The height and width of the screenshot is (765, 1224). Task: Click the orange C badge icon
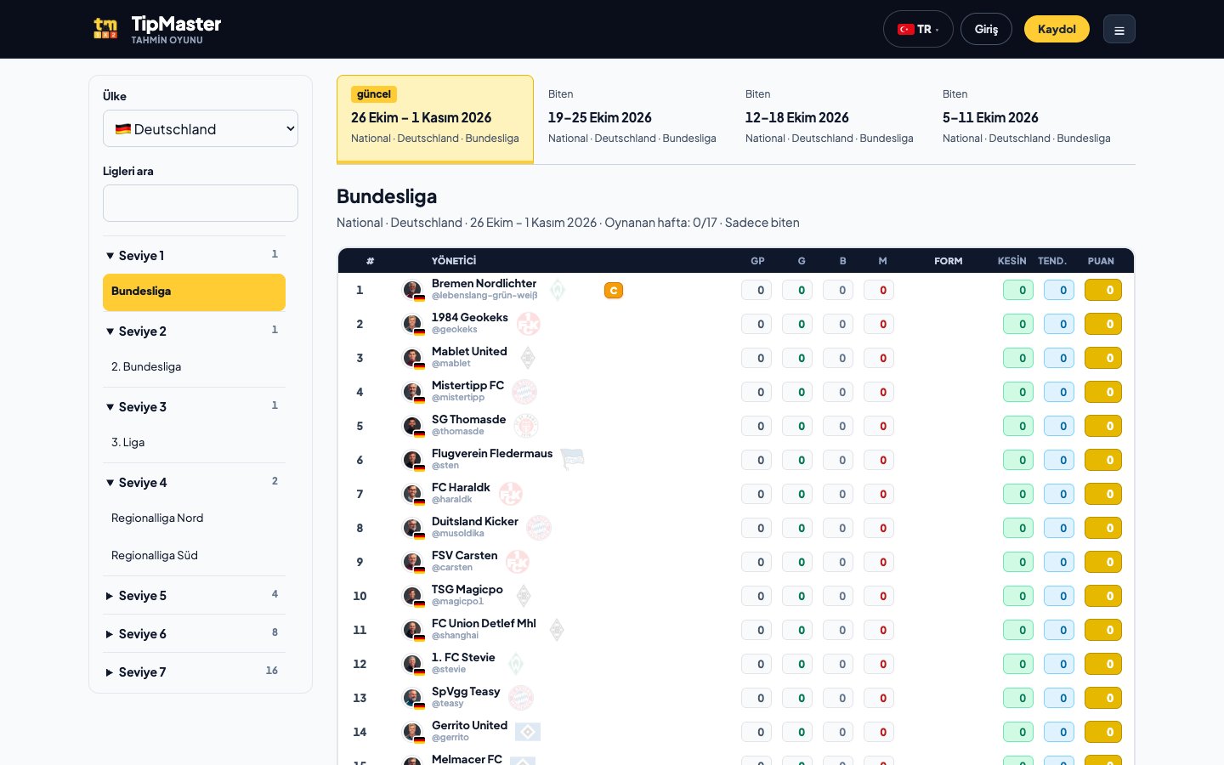pyautogui.click(x=614, y=291)
